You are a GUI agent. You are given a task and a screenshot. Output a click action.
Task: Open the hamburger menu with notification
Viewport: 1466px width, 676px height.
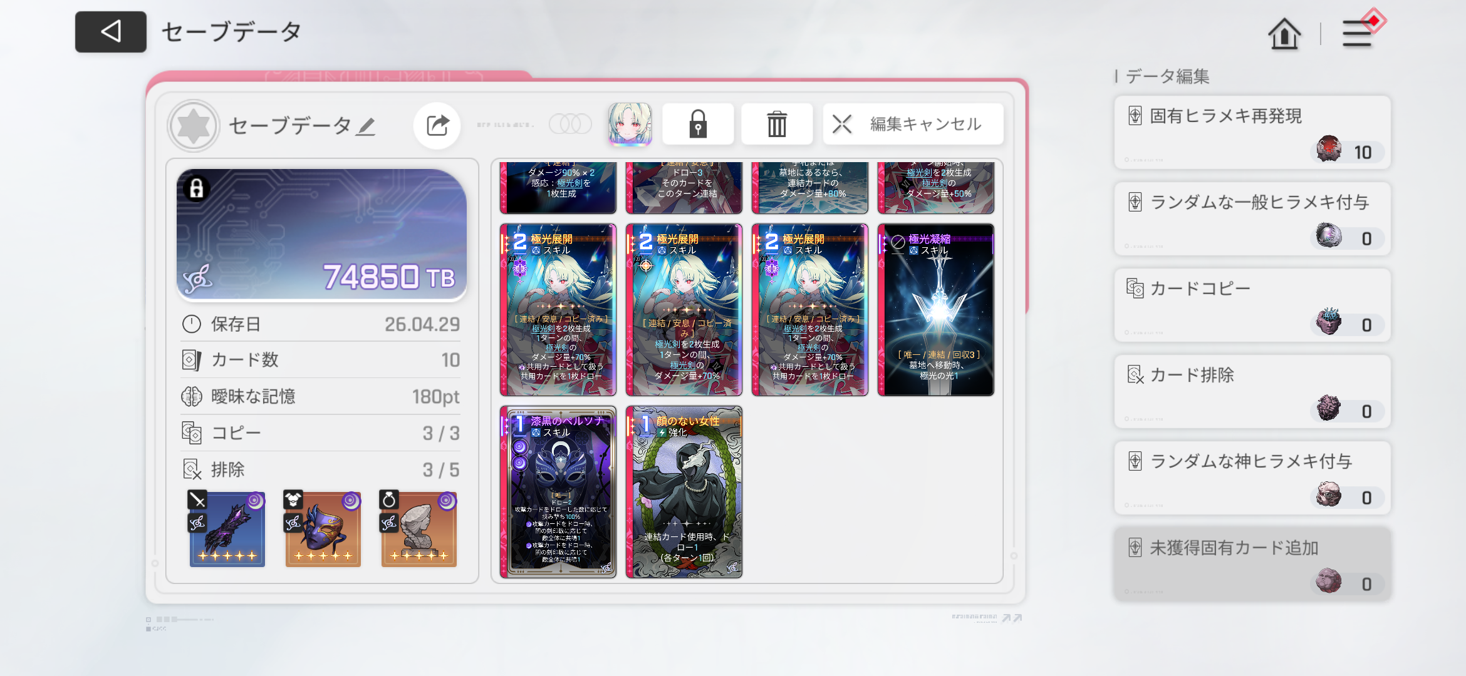pos(1358,33)
